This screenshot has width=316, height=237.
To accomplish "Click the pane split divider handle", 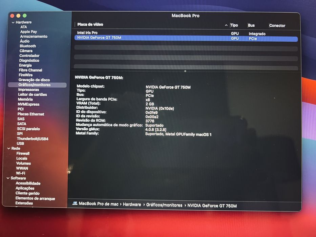I will [x=185, y=71].
